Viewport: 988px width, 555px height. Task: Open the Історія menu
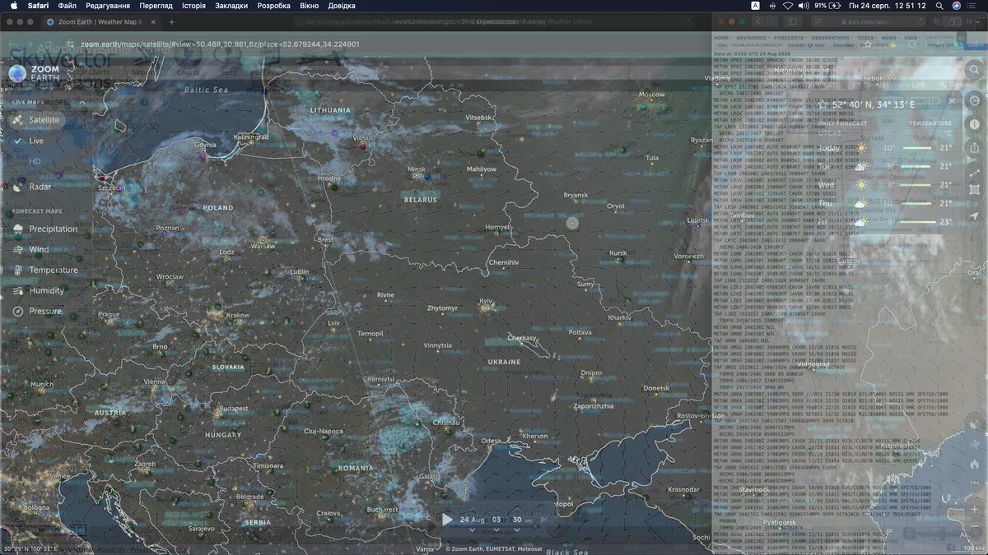point(193,6)
